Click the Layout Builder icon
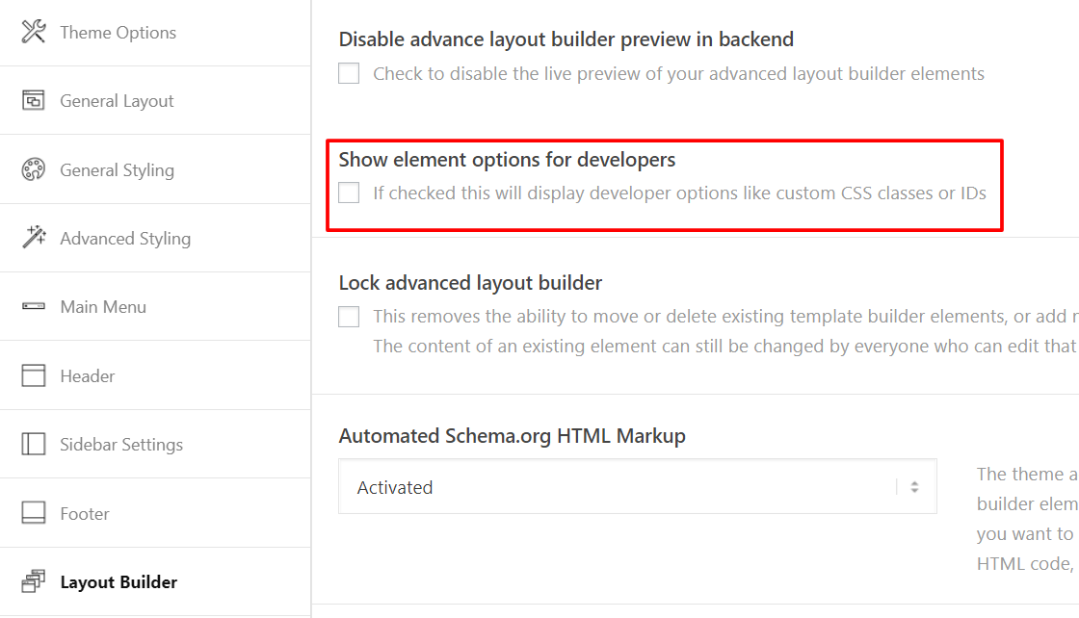The image size is (1079, 618). tap(34, 581)
